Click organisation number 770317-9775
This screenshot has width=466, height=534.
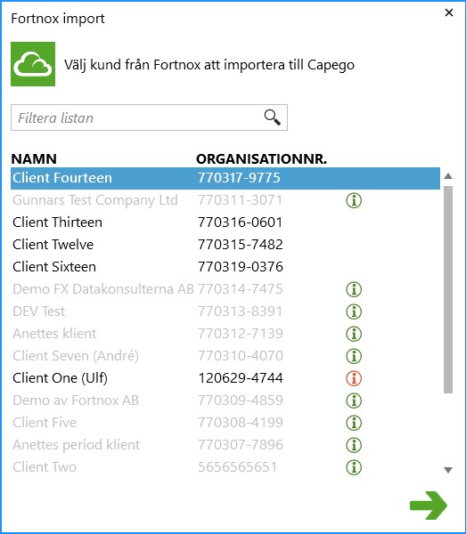[239, 178]
